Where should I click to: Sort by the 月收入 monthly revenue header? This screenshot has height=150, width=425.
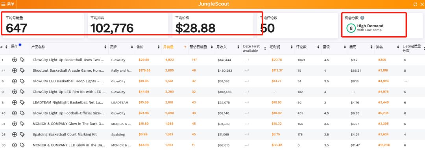[222, 47]
